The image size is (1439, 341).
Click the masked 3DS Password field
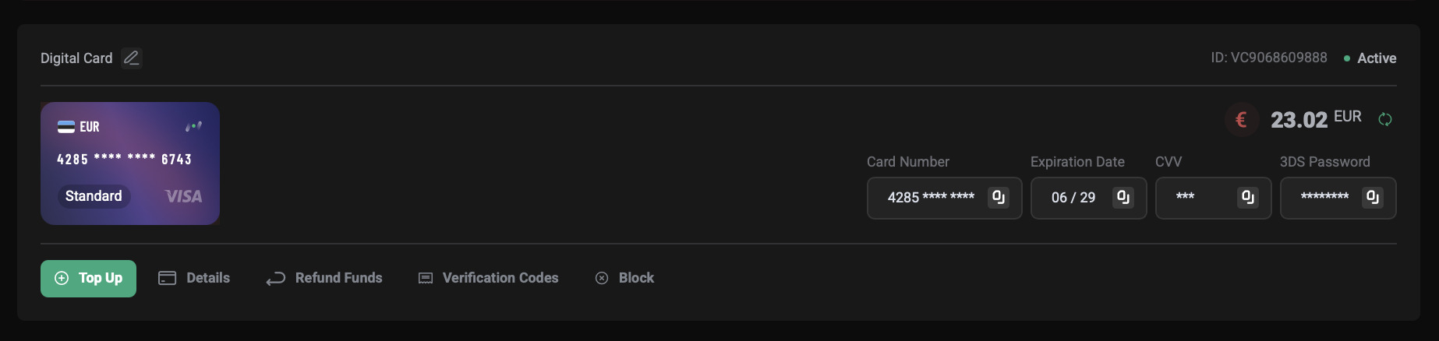pyautogui.click(x=1338, y=198)
